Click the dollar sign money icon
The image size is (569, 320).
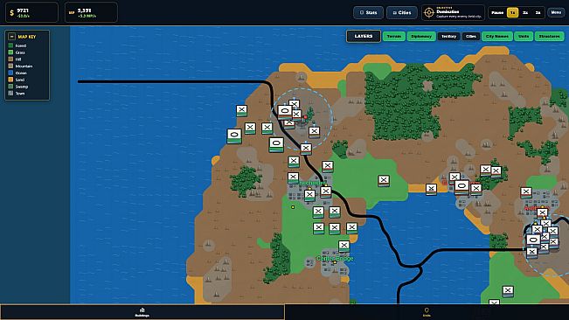[x=12, y=13]
